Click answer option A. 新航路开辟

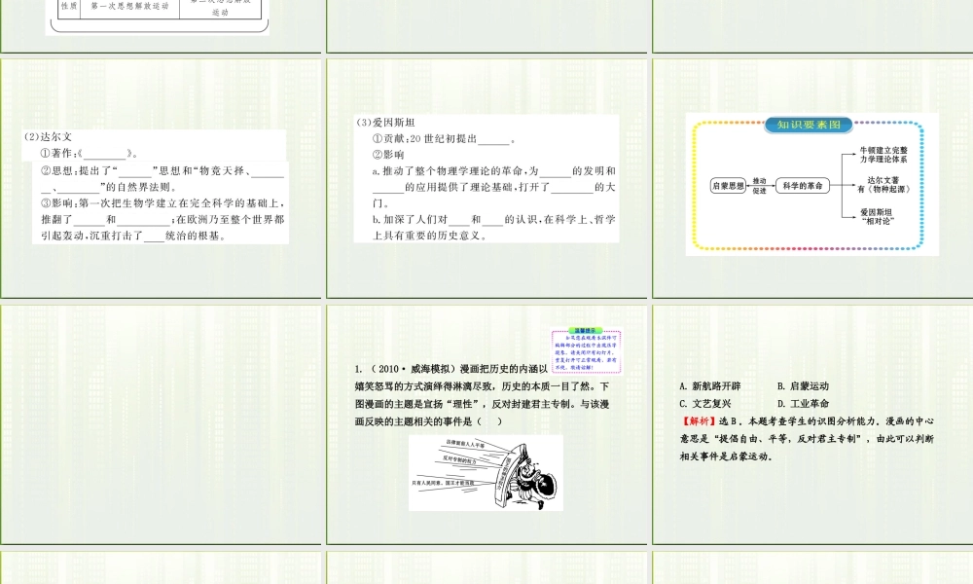point(710,386)
